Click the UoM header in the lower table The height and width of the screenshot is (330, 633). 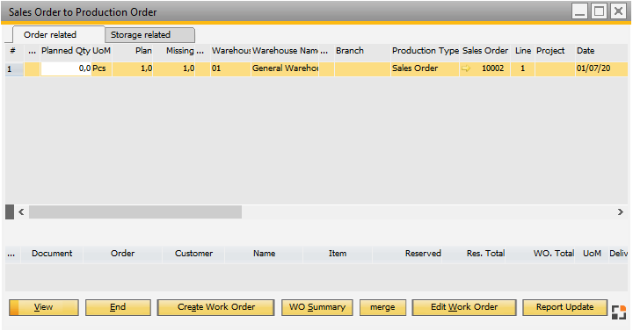pos(593,254)
